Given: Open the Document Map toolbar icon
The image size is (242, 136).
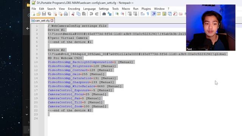Looking at the screenshot, I should pyautogui.click(x=164, y=14).
